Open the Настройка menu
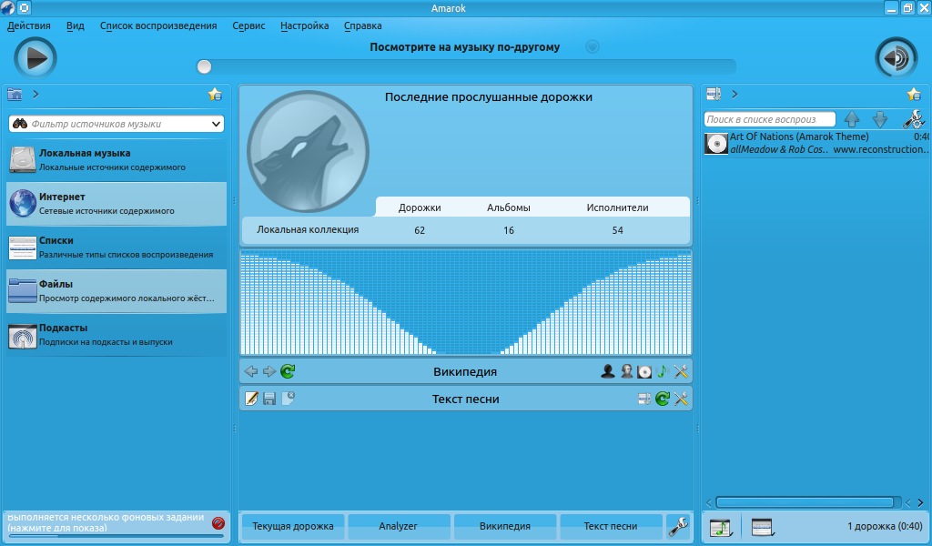Viewport: 932px width, 546px height. pos(304,25)
